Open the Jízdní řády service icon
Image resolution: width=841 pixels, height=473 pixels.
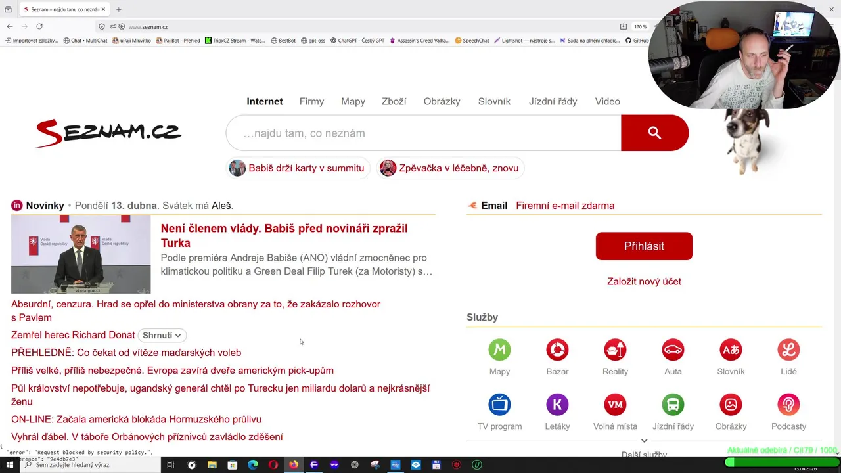tap(673, 405)
